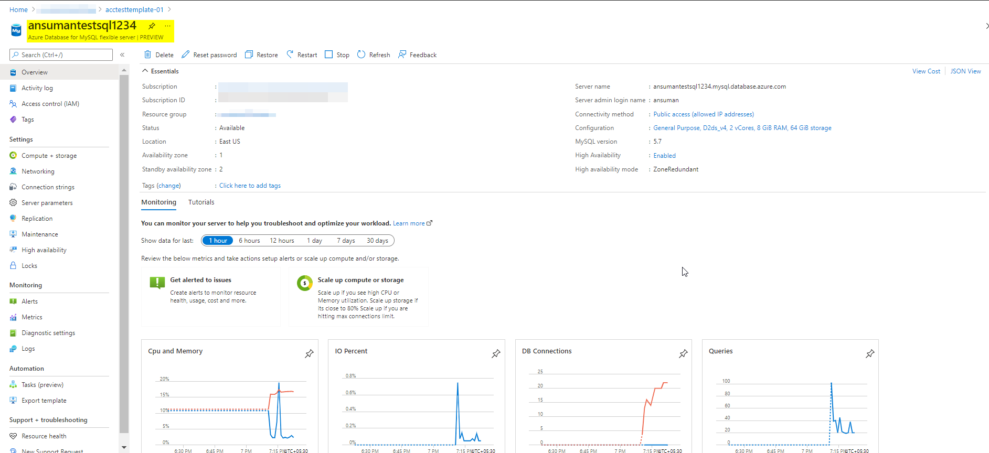
Task: Click the Locks padlock icon
Action: (13, 266)
